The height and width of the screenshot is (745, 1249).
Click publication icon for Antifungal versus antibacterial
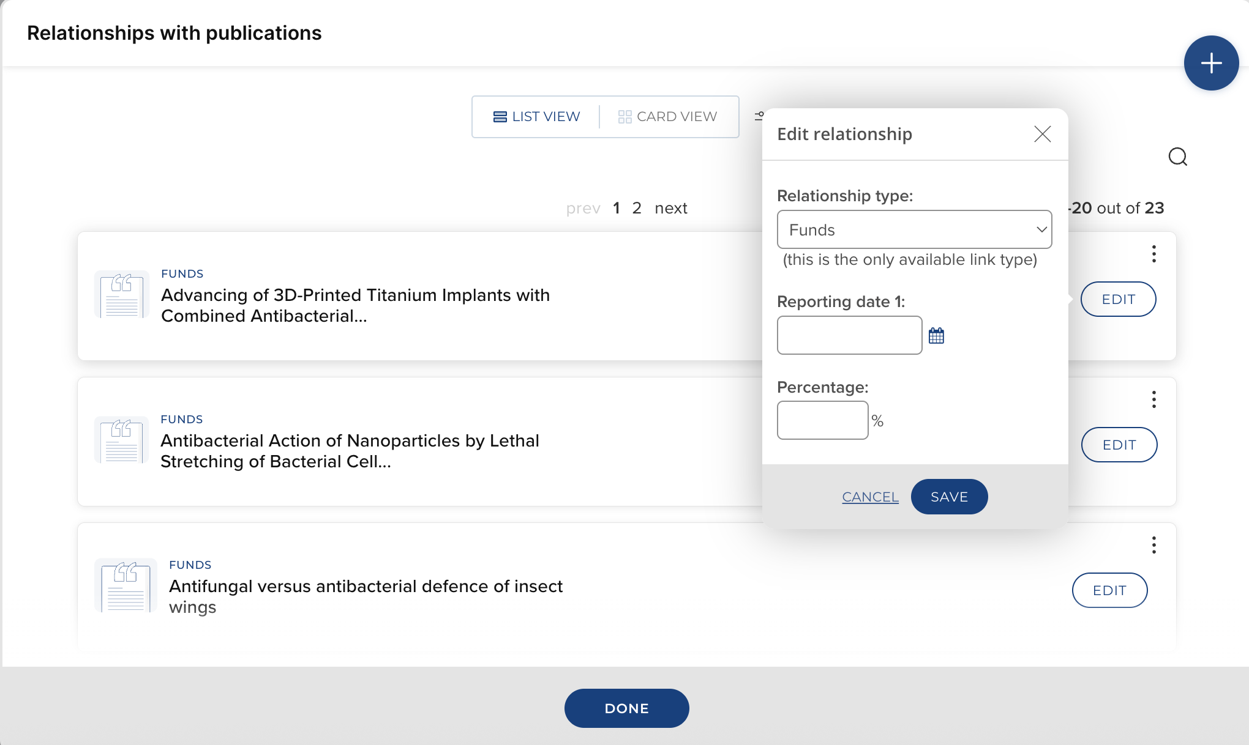tap(126, 586)
